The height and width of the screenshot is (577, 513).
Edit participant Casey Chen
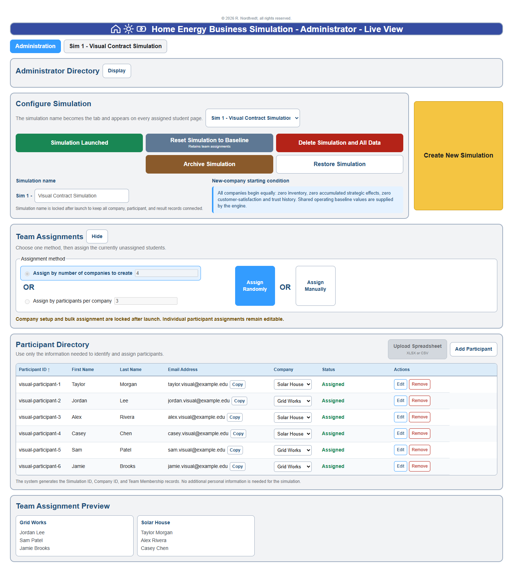point(400,433)
